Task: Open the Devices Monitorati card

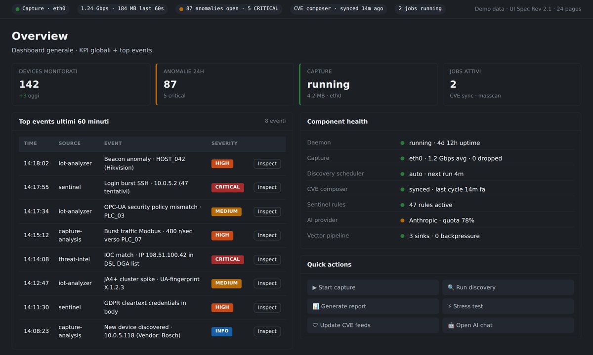Action: (x=81, y=84)
